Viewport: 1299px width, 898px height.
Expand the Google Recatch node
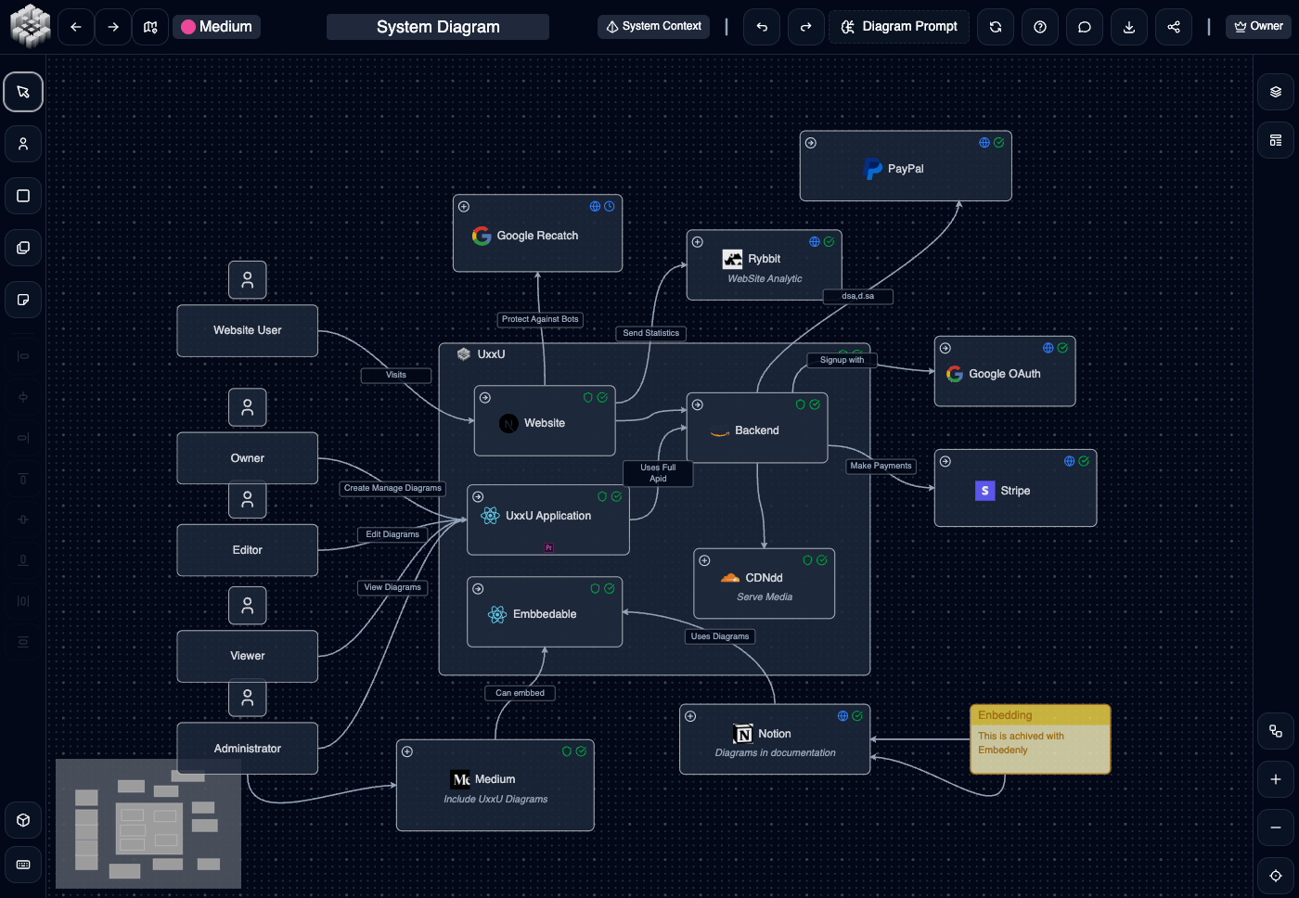pos(464,207)
